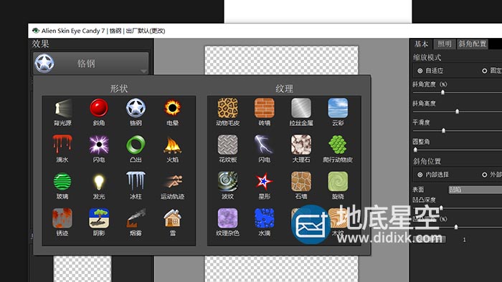The width and height of the screenshot is (502, 282).
Task: Adjust the 斜角高度 bevel height slider
Action: [x=458, y=112]
